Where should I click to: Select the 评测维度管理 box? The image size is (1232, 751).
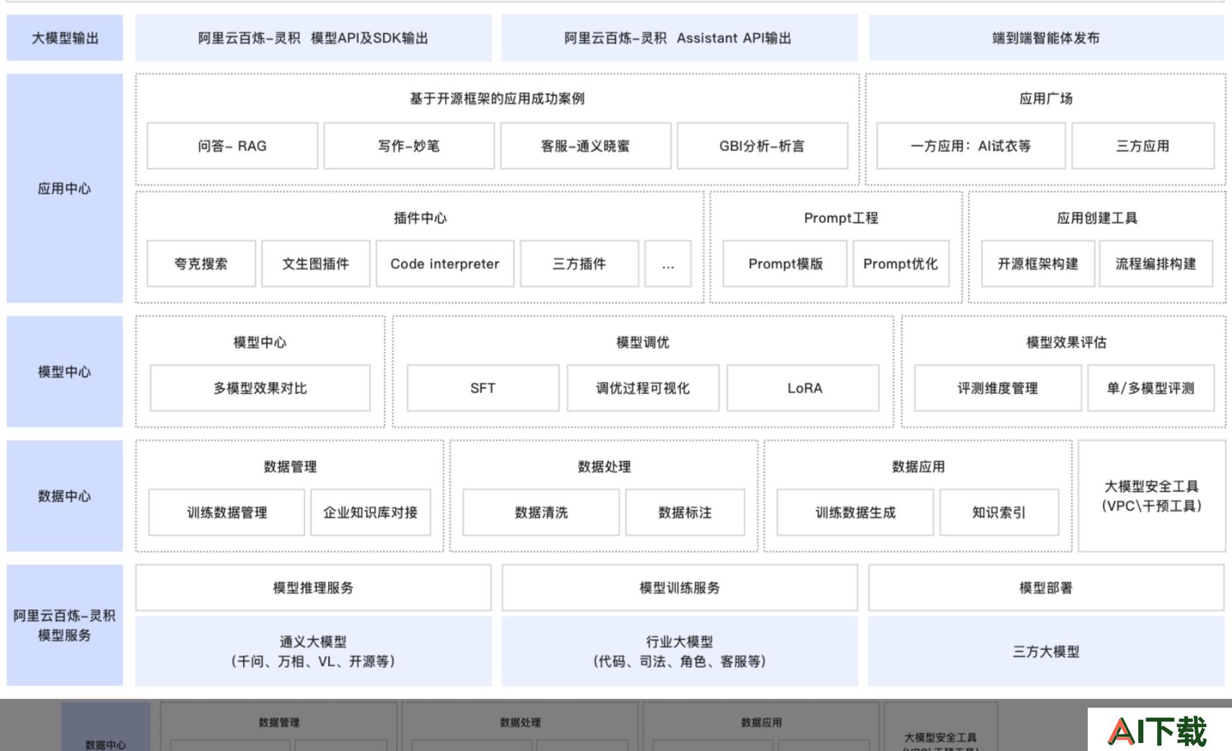coord(998,388)
